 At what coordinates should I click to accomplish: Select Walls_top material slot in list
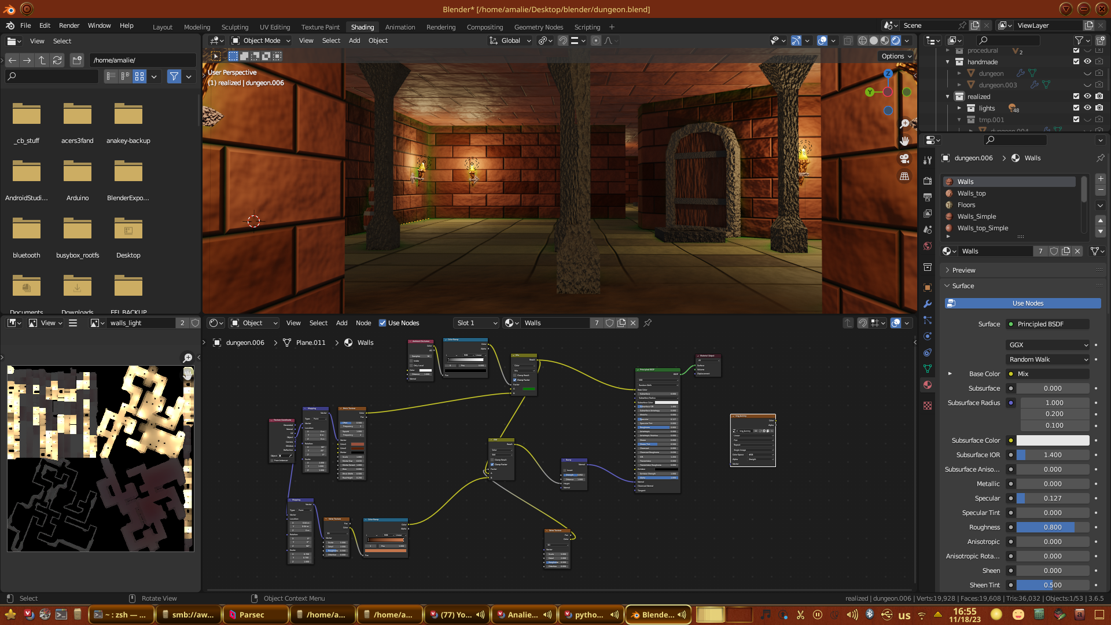(972, 193)
